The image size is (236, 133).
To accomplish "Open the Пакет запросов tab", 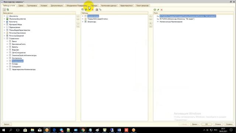I will tap(142, 6).
